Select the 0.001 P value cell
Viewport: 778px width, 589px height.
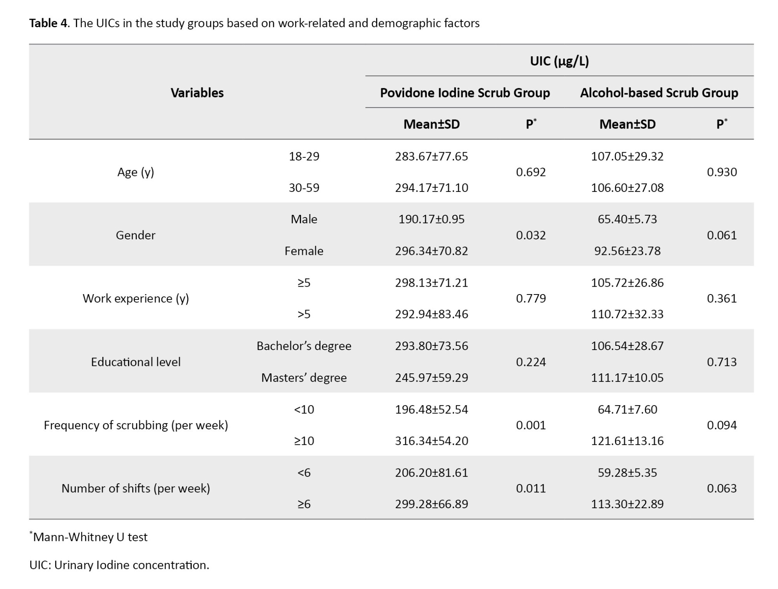[x=531, y=425]
